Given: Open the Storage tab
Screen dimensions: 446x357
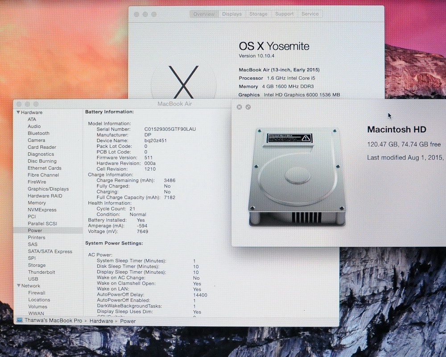Looking at the screenshot, I should [258, 14].
